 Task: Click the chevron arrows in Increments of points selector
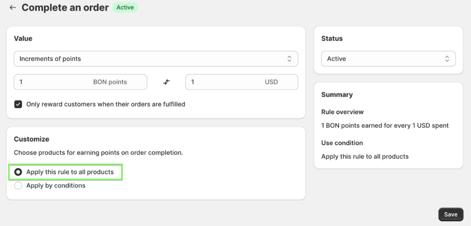click(x=289, y=59)
